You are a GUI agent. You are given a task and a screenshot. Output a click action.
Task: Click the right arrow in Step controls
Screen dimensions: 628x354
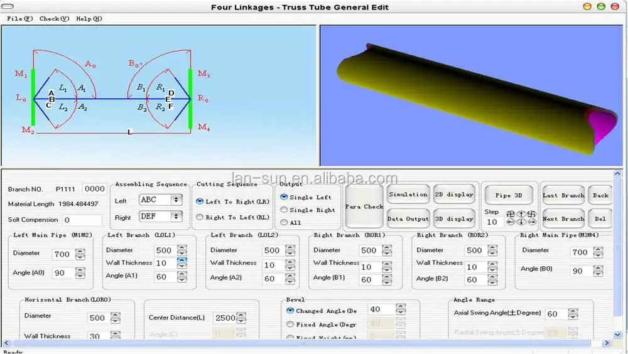tap(531, 222)
